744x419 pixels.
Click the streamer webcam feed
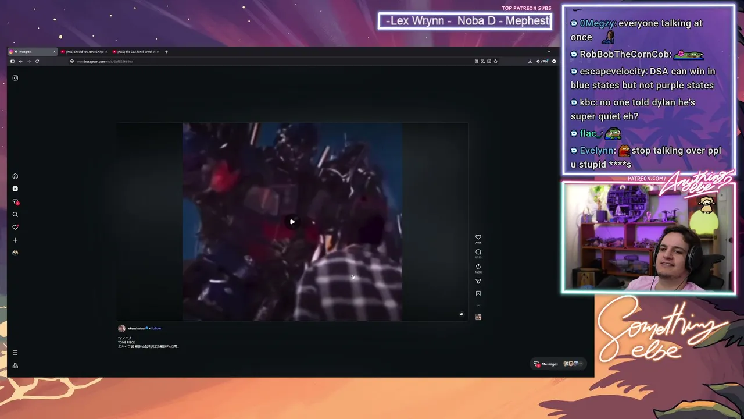pyautogui.click(x=648, y=237)
